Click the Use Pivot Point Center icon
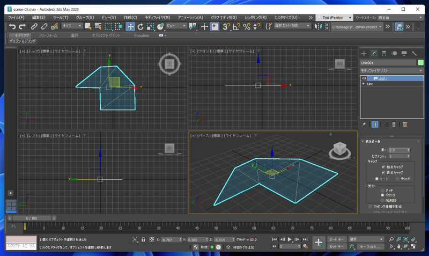This screenshot has height=256, width=429. pos(193,26)
